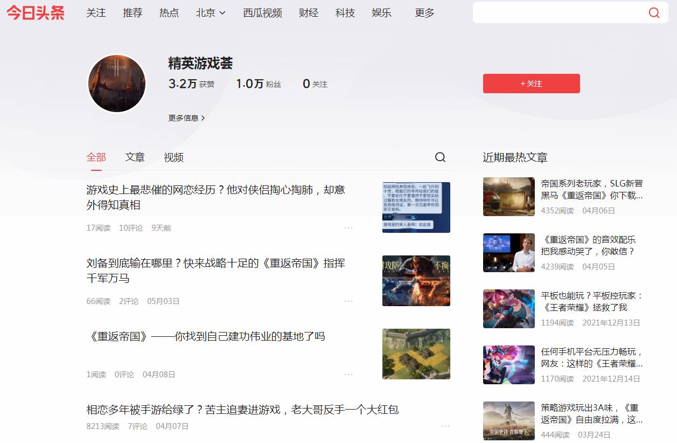
Task: Open the 更多 navigation menu
Action: point(424,13)
